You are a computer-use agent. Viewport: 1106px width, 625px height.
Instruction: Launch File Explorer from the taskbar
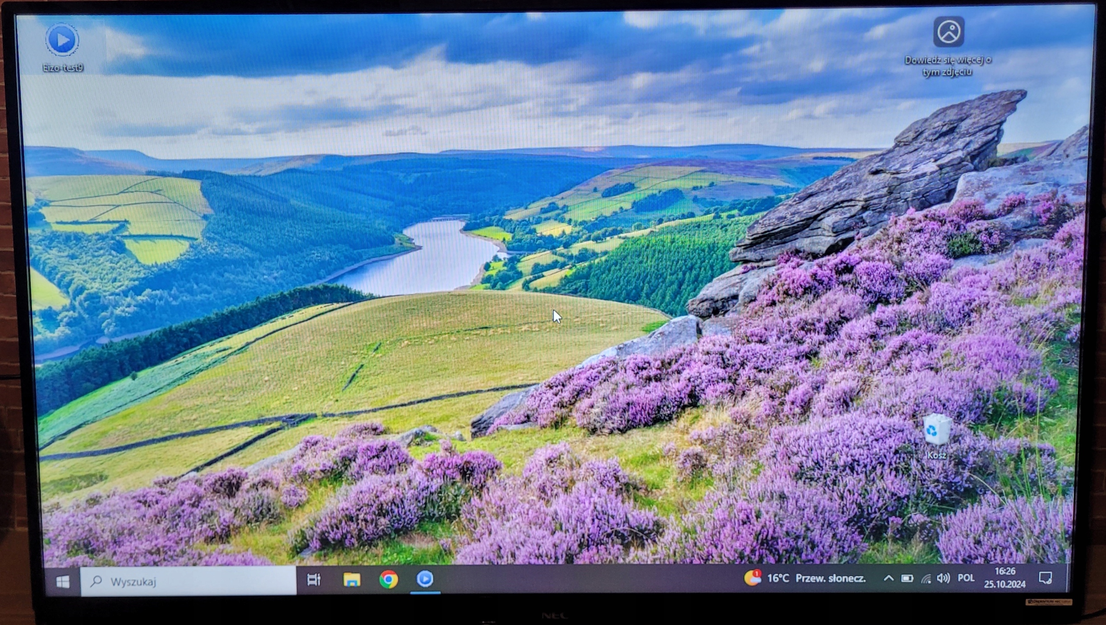[352, 580]
